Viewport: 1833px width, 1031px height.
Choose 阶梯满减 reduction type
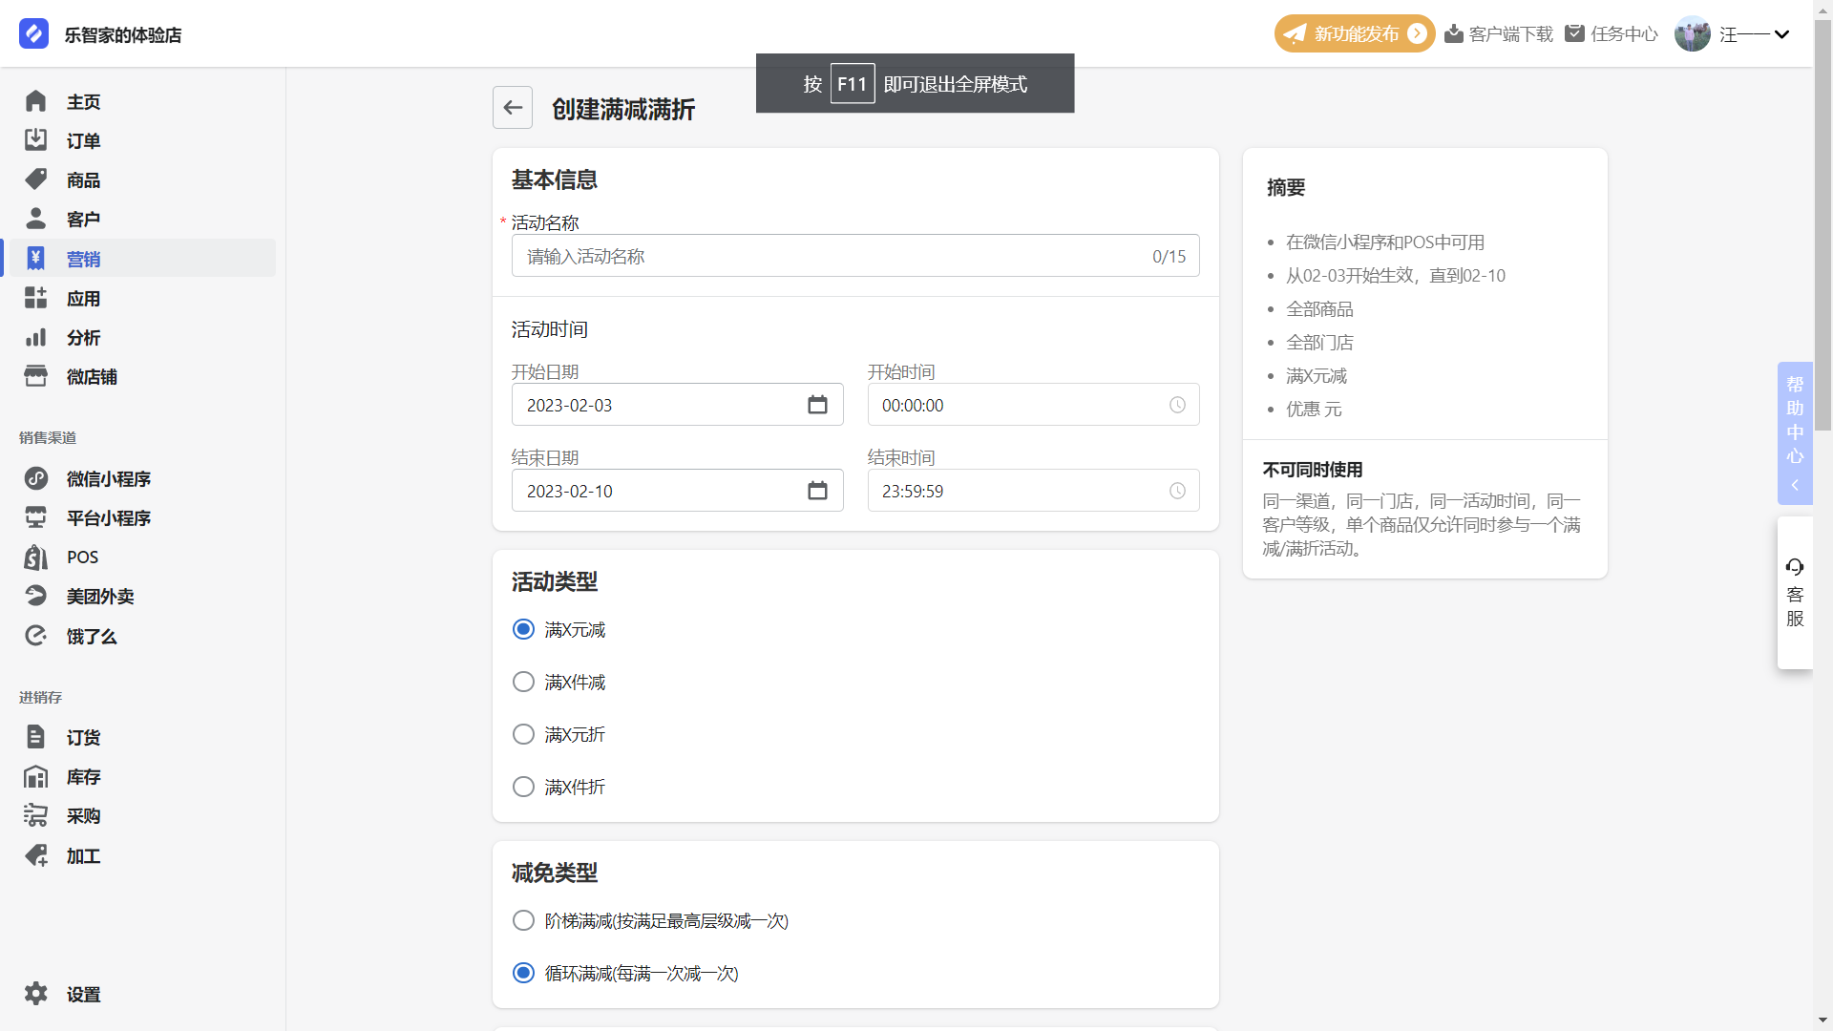point(523,921)
